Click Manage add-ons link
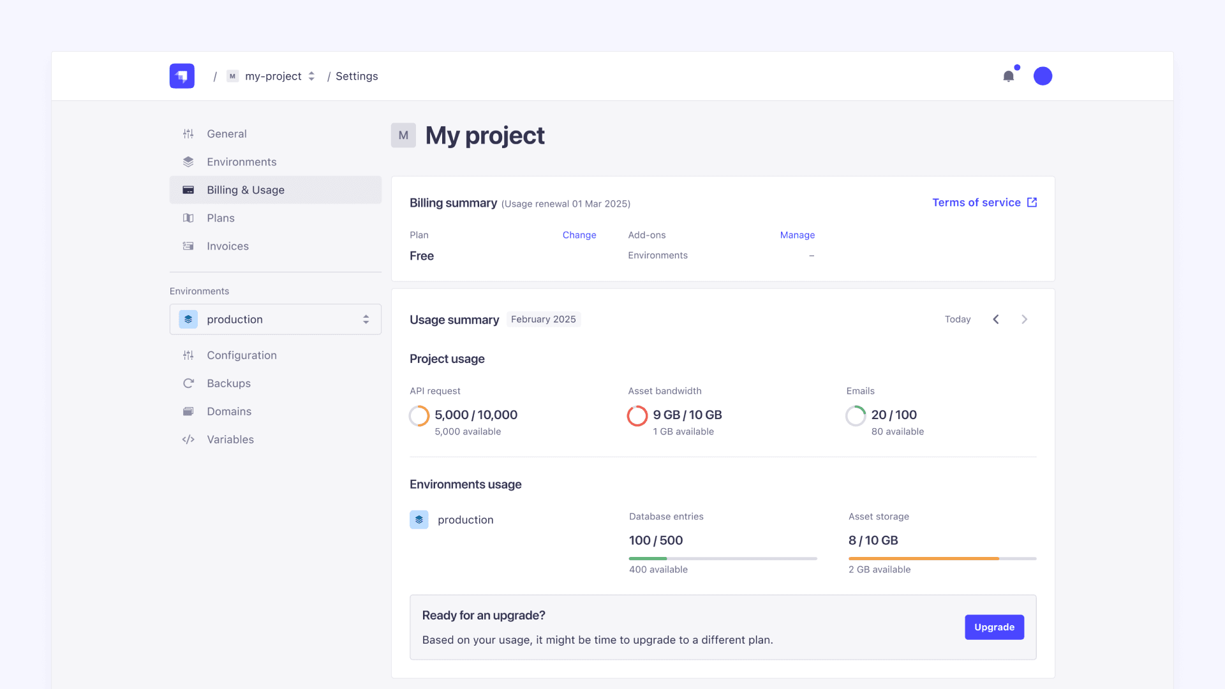Screen dimensions: 1225x689 pos(798,235)
